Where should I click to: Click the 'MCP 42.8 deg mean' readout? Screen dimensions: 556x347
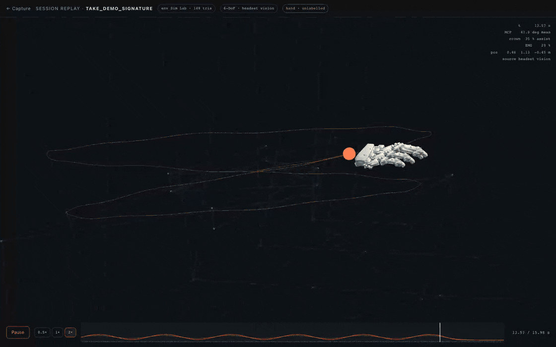click(527, 32)
